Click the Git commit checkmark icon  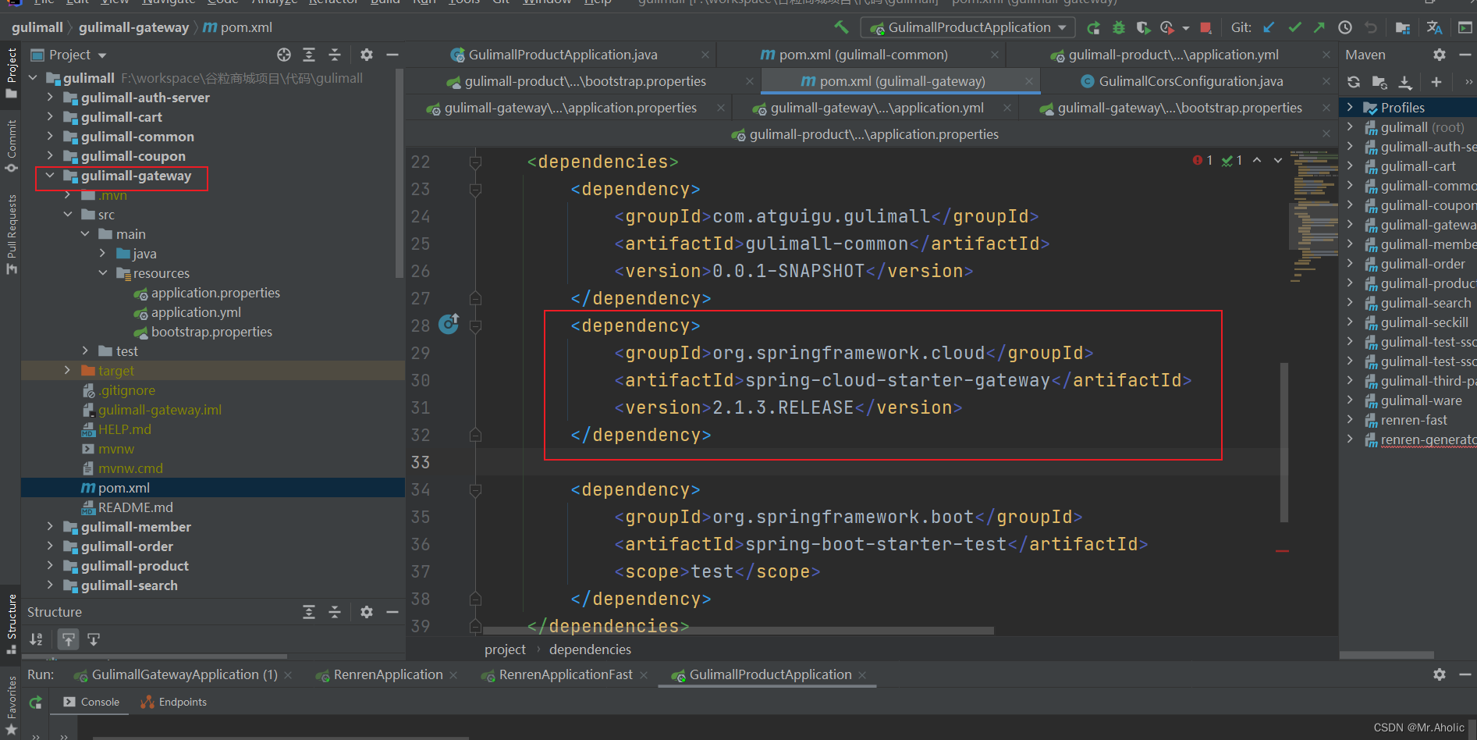1294,27
